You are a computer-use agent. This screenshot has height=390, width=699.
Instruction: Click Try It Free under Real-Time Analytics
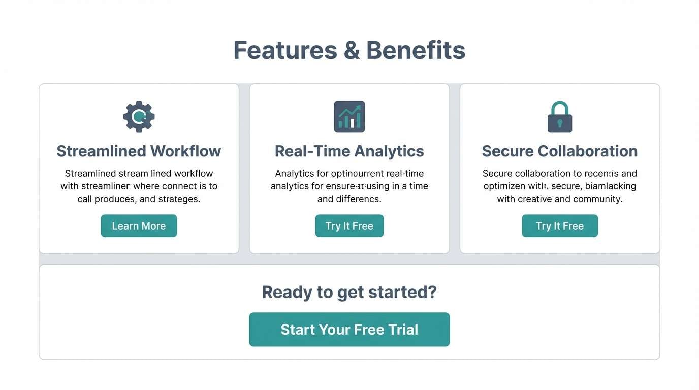pyautogui.click(x=349, y=225)
